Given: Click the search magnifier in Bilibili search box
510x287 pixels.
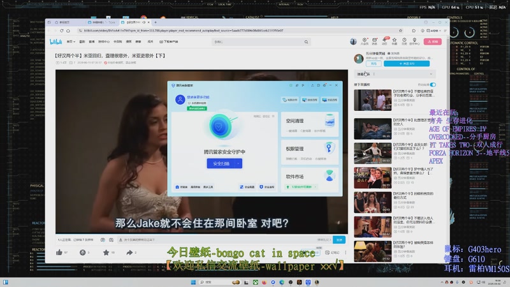Looking at the screenshot, I should coord(306,42).
